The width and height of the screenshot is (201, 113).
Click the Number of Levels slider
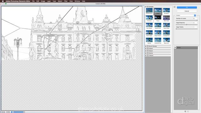pyautogui.click(x=187, y=20)
